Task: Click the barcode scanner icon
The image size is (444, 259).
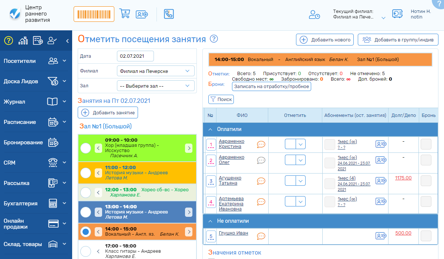Action: [x=94, y=14]
